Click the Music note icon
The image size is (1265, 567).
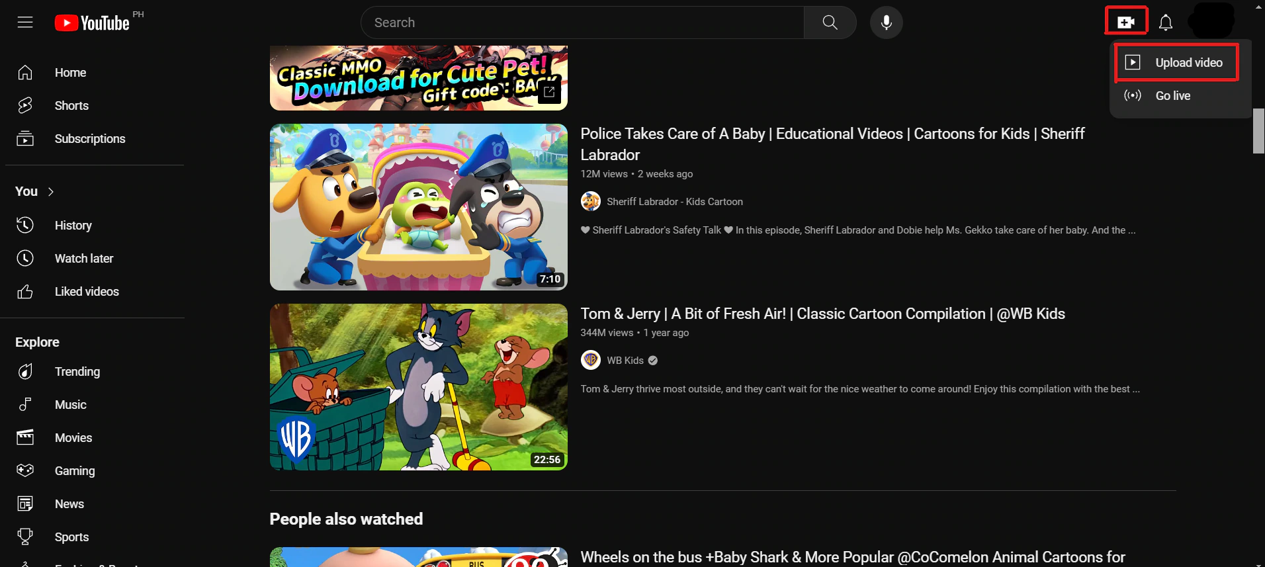coord(25,404)
